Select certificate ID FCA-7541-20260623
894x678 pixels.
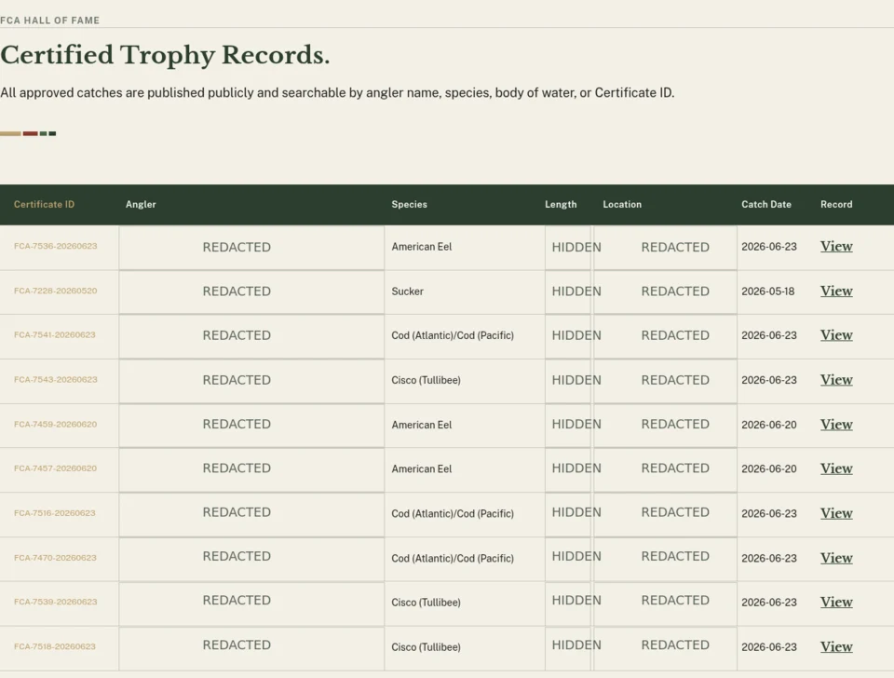(x=55, y=334)
